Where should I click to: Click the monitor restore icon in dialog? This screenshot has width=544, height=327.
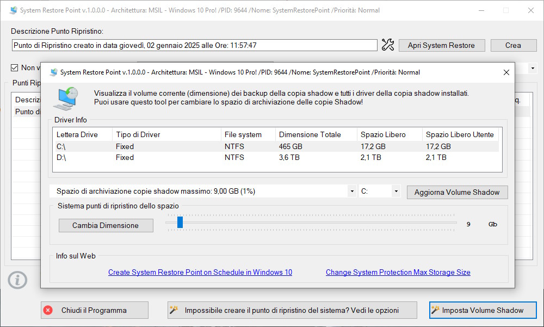[66, 98]
